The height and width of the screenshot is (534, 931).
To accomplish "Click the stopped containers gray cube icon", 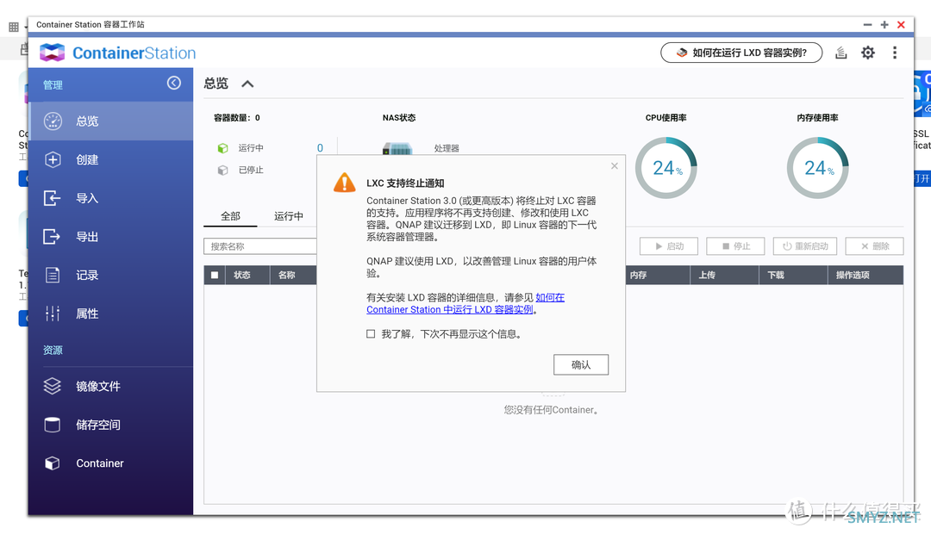I will [x=222, y=171].
